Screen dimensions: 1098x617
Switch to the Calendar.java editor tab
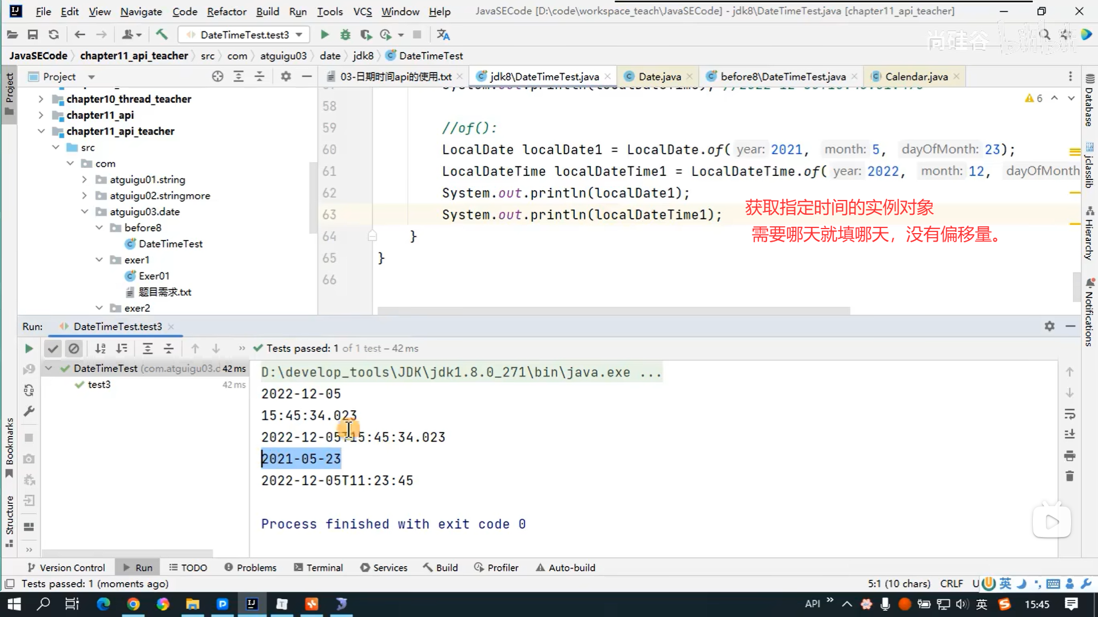click(916, 77)
